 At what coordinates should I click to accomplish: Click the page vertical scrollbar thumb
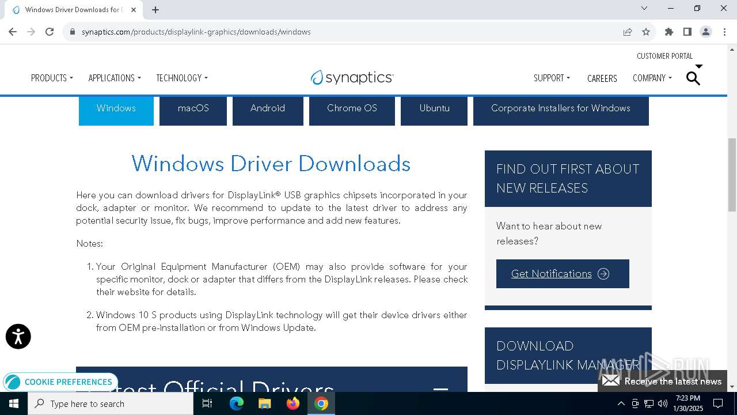click(x=732, y=175)
